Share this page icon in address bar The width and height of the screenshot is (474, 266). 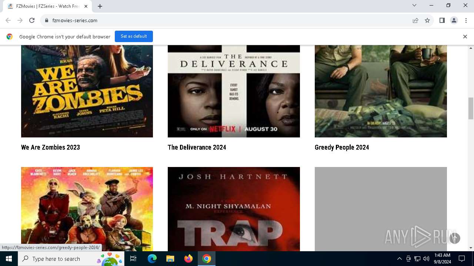[415, 20]
